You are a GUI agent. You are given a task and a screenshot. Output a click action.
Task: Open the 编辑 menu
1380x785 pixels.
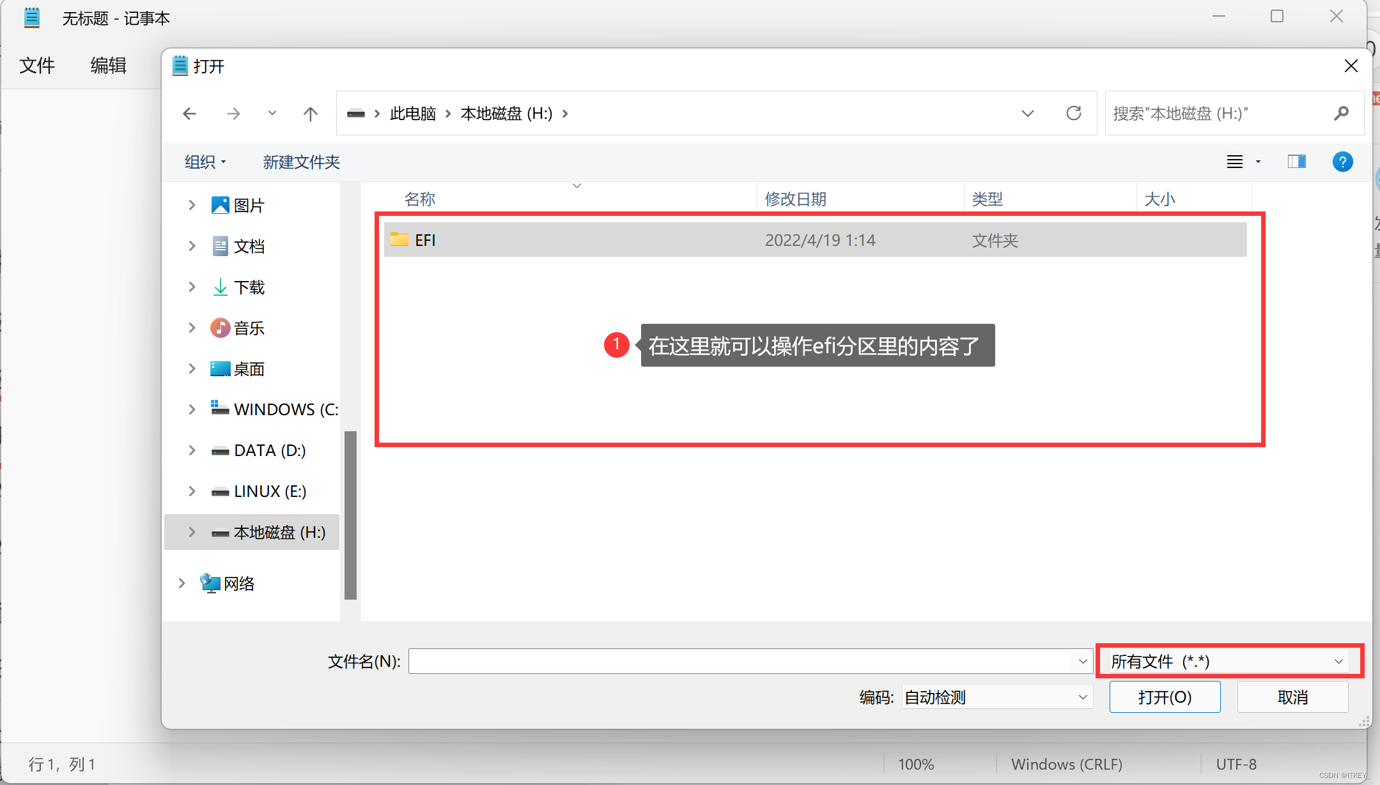click(x=107, y=66)
